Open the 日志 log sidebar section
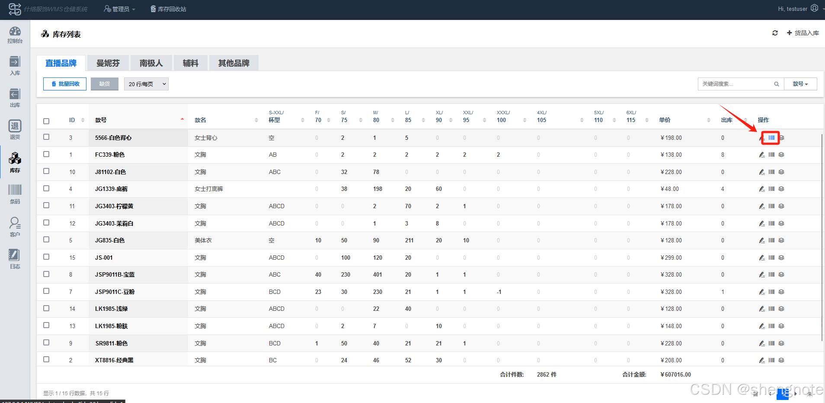The image size is (825, 403). (15, 259)
